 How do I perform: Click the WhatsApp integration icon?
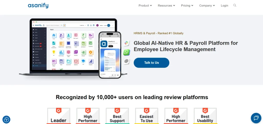click(126, 52)
